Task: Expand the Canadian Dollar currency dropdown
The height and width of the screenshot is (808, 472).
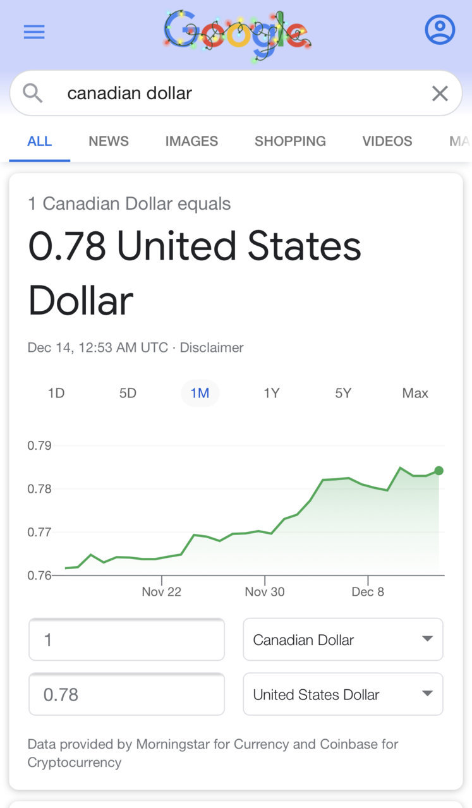Action: [x=343, y=639]
